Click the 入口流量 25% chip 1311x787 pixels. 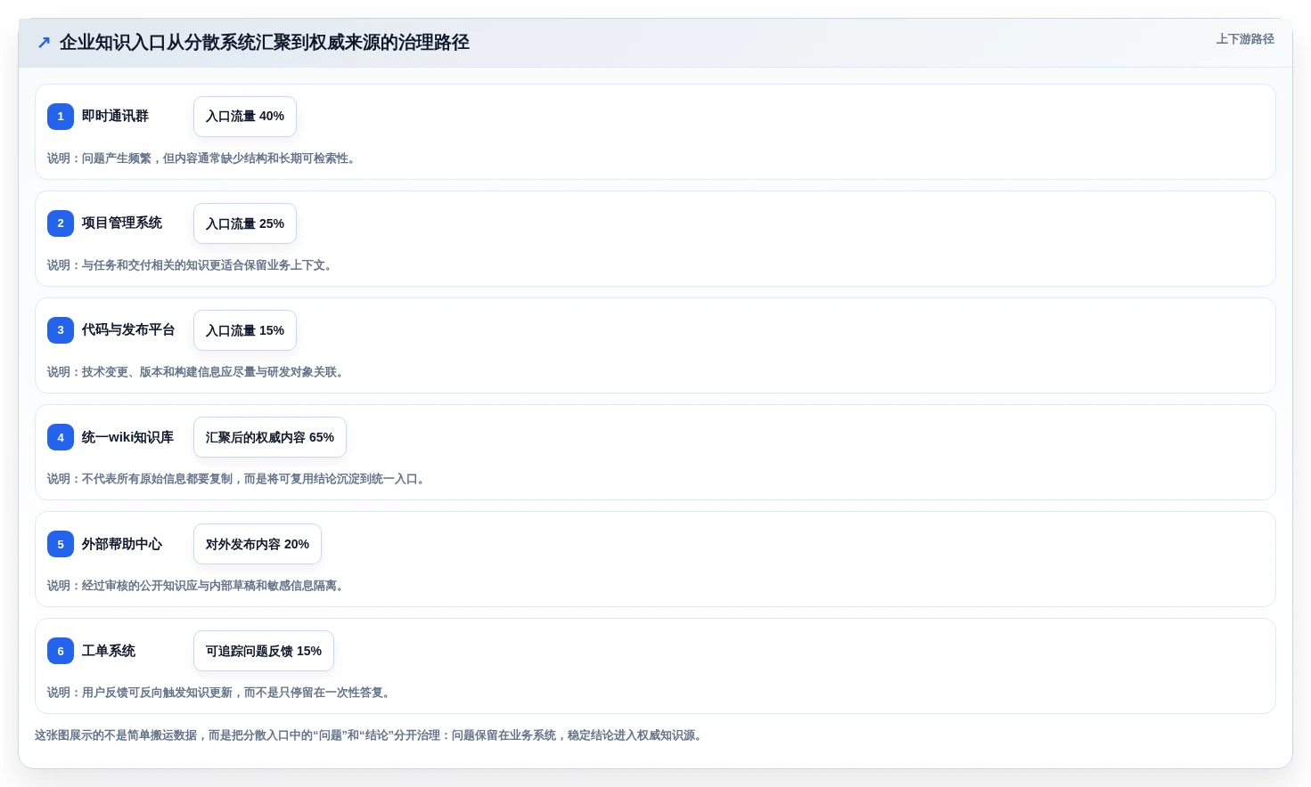click(245, 223)
